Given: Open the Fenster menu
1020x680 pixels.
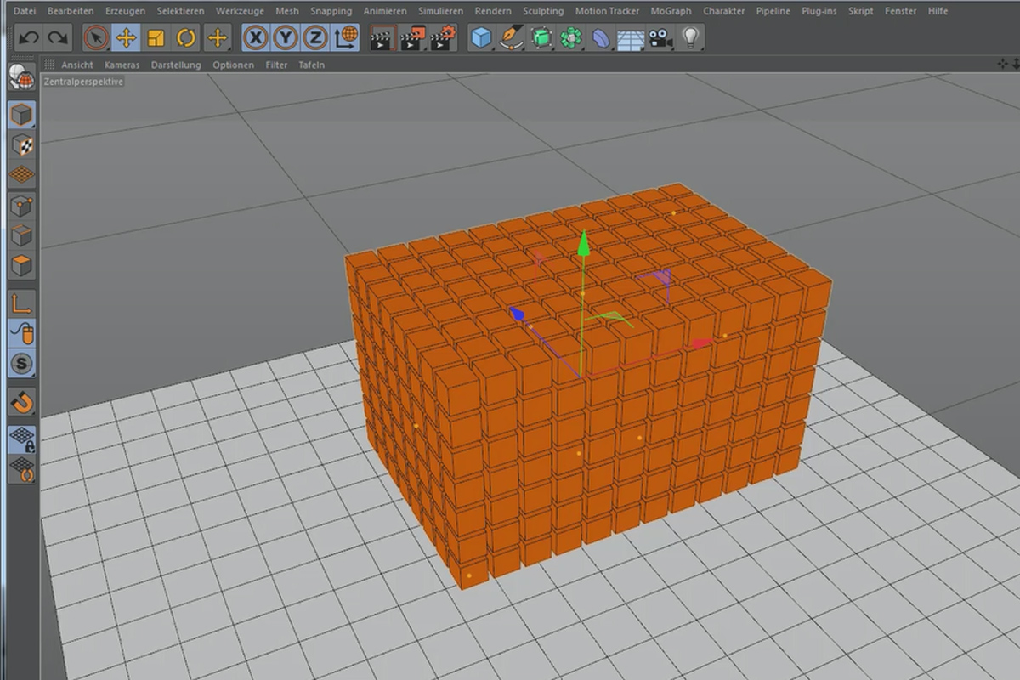Looking at the screenshot, I should point(900,11).
